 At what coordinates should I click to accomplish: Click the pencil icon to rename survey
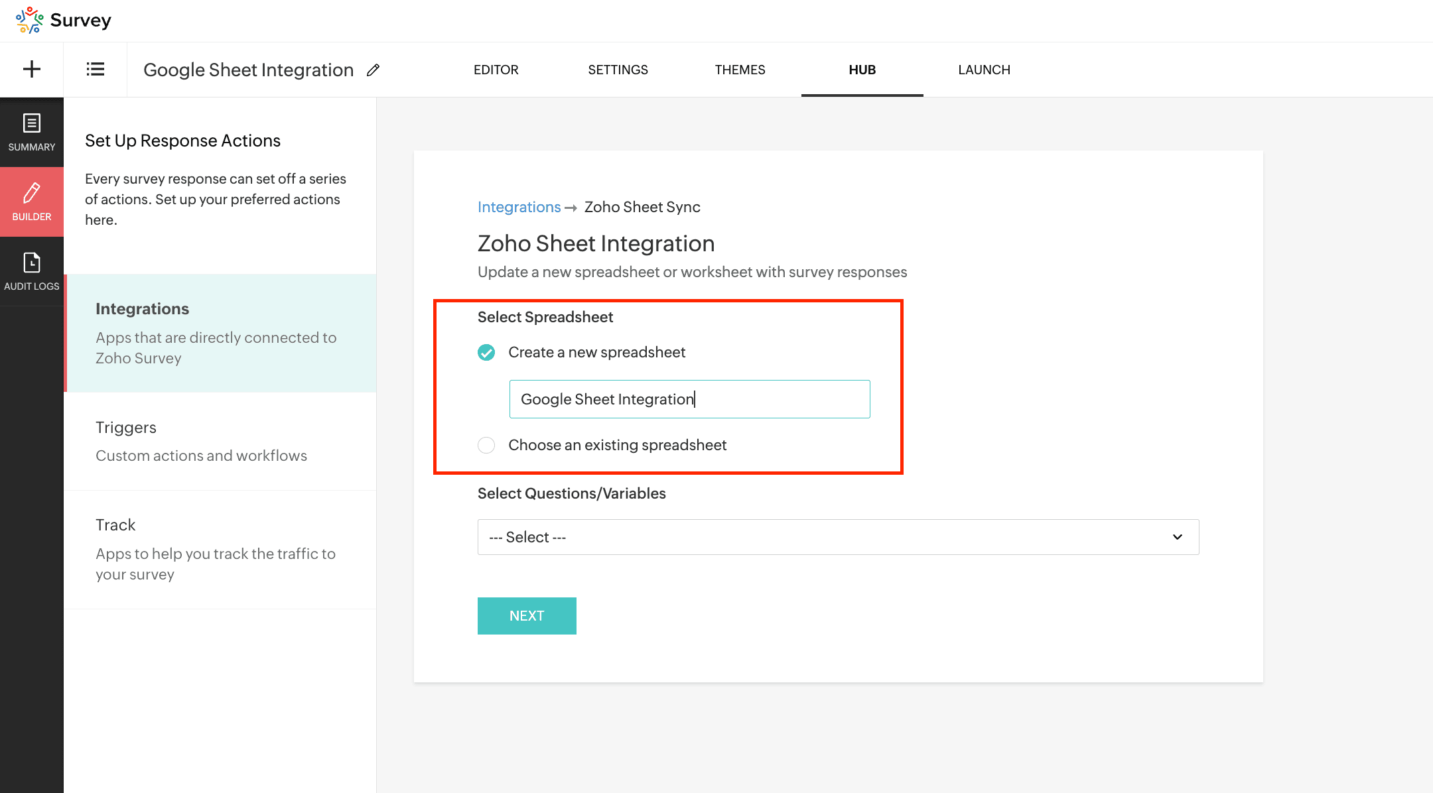point(374,70)
